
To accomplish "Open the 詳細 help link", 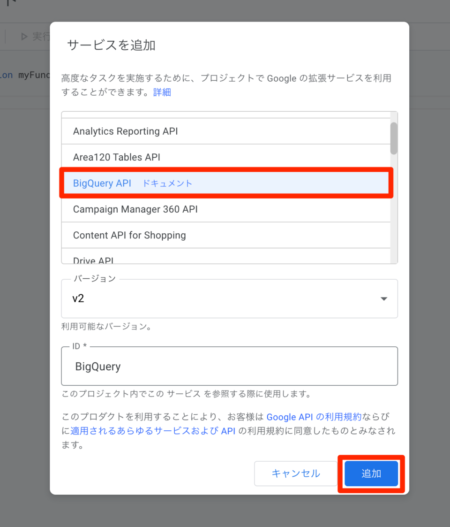I will click(162, 92).
